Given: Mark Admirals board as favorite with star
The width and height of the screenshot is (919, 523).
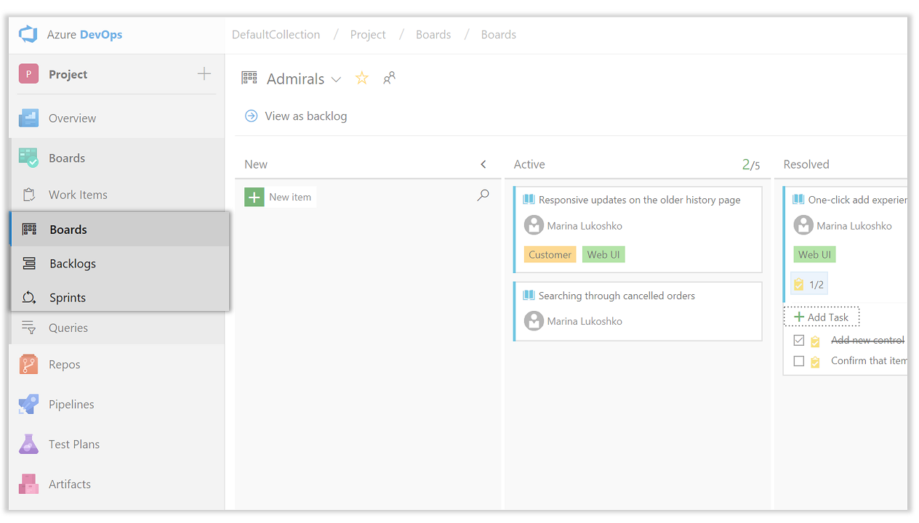Looking at the screenshot, I should click(361, 78).
